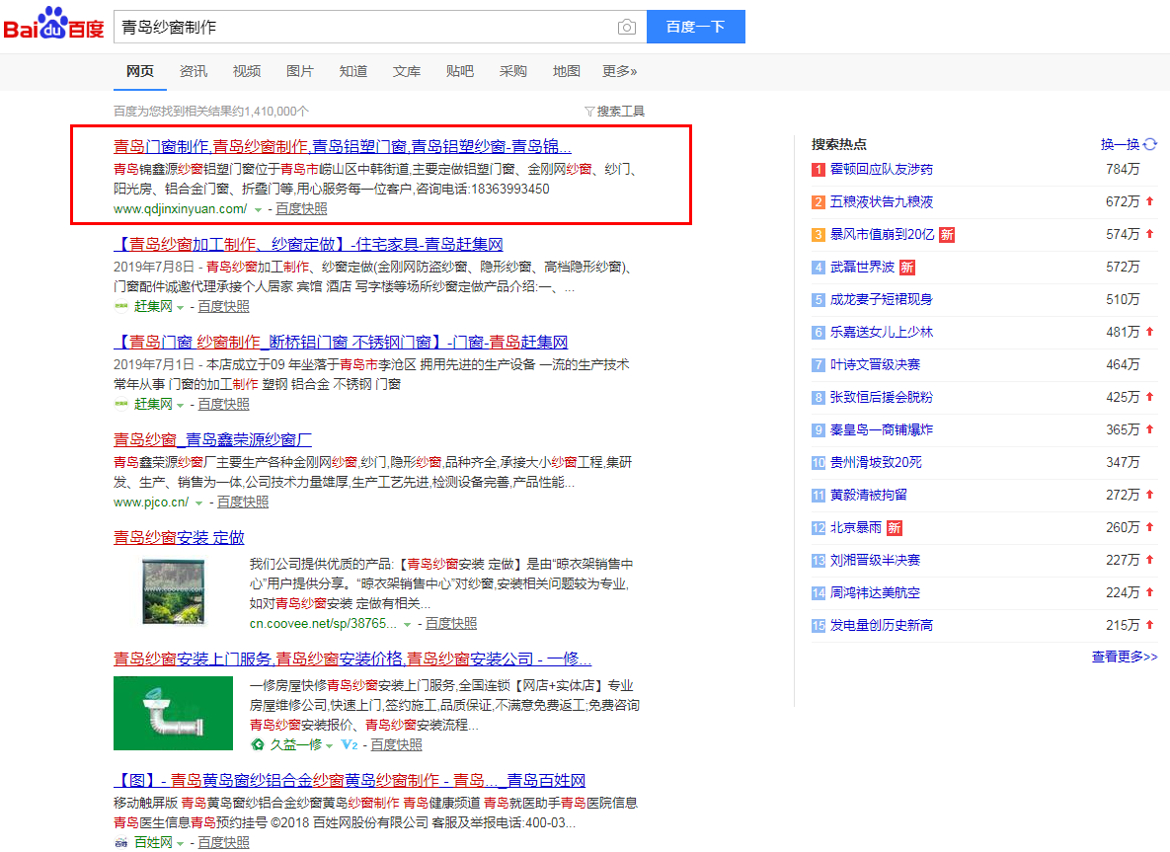Expand dropdown next to www.pjco.cn
Viewport: 1170px width, 852px height.
(x=199, y=503)
